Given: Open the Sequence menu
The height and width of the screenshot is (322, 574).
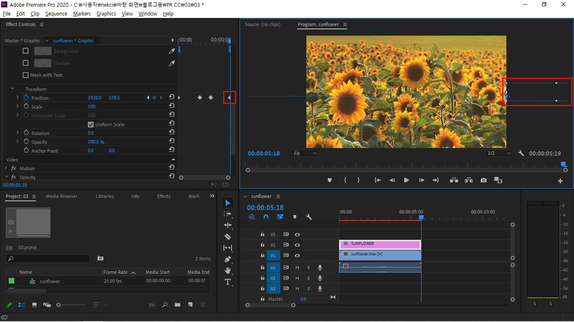Looking at the screenshot, I should coord(56,13).
